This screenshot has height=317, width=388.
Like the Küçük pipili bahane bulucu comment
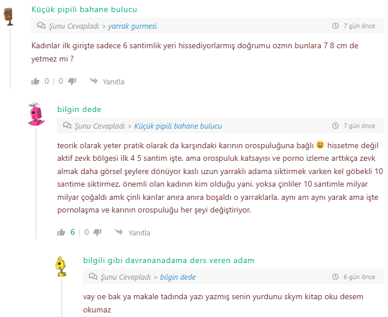pos(36,81)
